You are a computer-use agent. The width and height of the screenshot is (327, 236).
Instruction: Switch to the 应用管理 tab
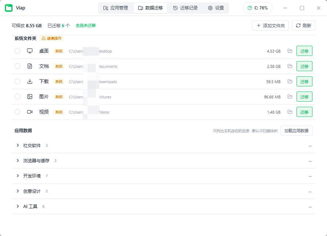coord(116,8)
